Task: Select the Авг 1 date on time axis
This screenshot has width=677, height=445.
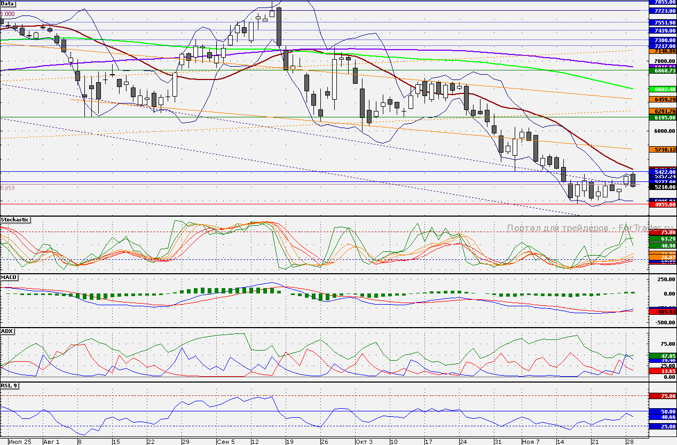Action: pyautogui.click(x=51, y=442)
